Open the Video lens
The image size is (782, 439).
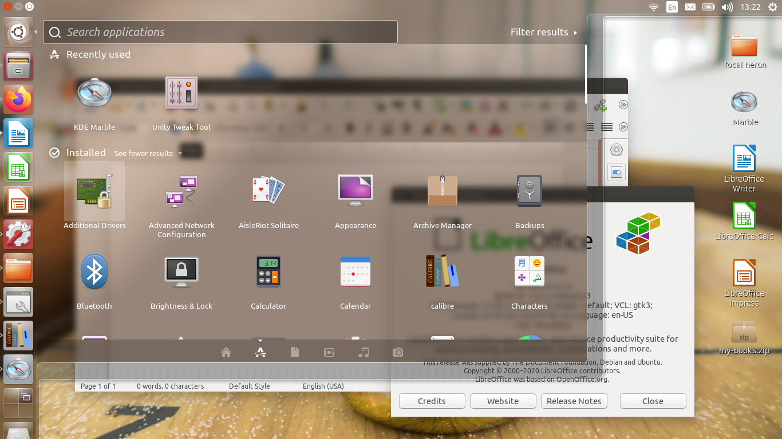(329, 352)
